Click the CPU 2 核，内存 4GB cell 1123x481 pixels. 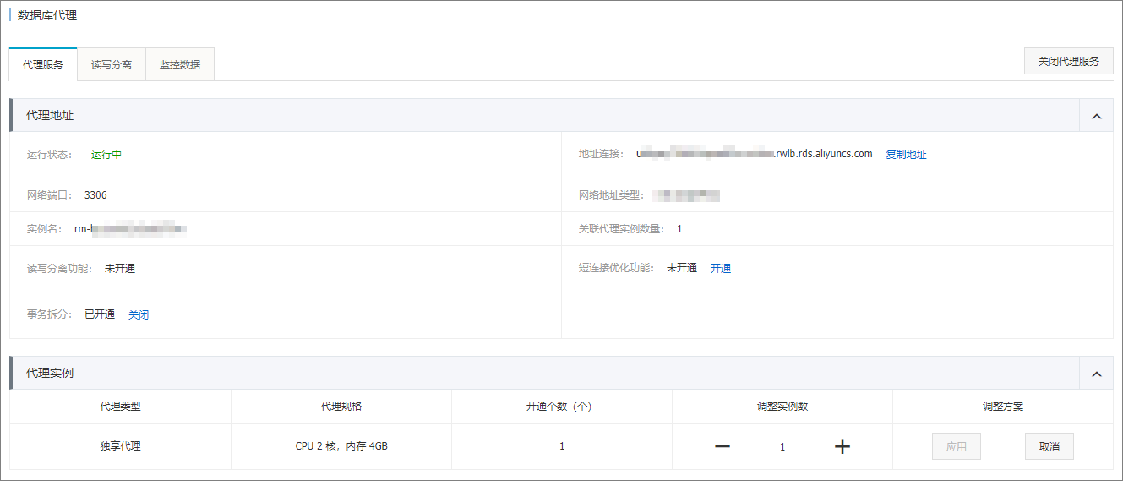click(341, 446)
